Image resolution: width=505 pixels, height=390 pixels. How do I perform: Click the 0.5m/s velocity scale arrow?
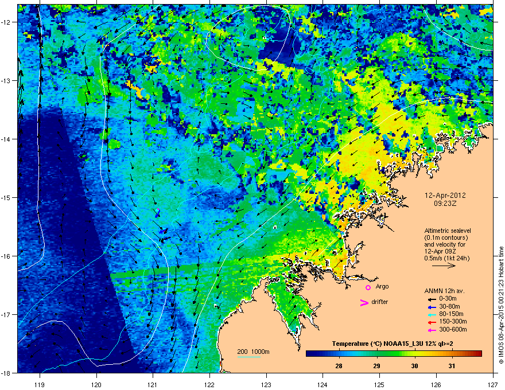444,266
